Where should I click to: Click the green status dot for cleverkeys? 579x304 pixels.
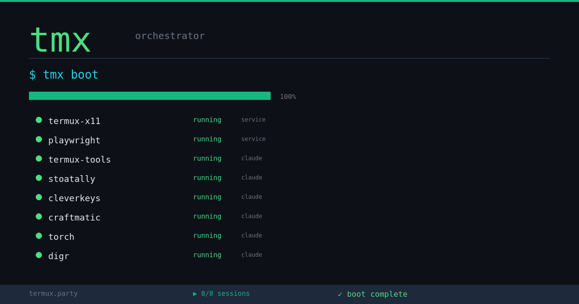(x=39, y=197)
